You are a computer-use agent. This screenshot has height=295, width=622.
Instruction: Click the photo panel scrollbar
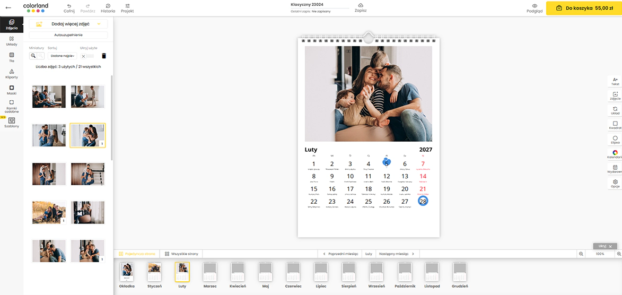112,118
